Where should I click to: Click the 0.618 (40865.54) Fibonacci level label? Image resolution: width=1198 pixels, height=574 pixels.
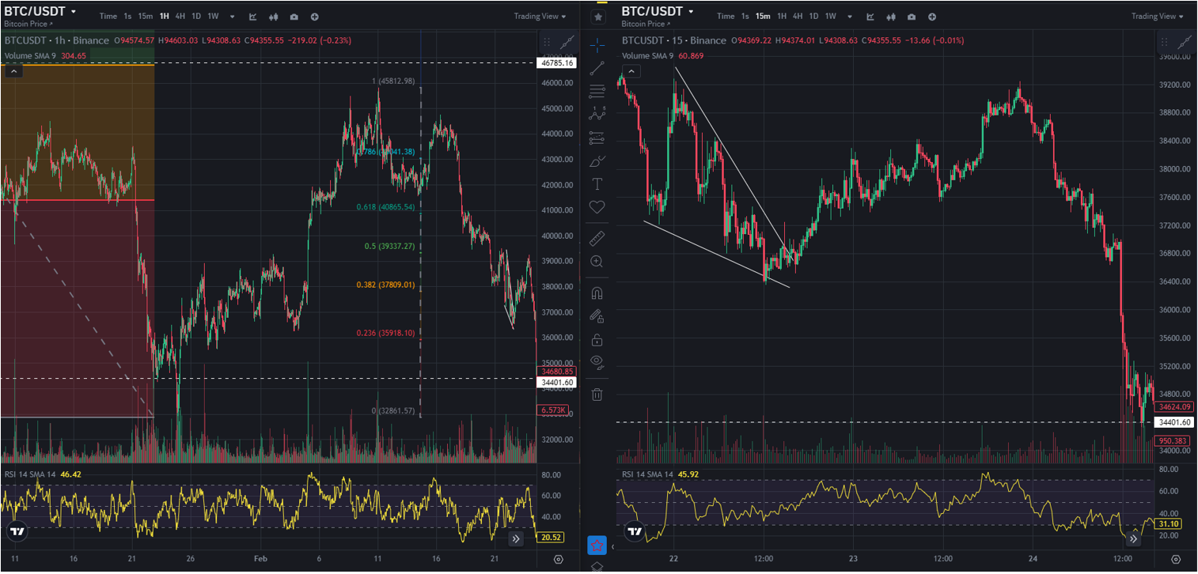pyautogui.click(x=385, y=206)
